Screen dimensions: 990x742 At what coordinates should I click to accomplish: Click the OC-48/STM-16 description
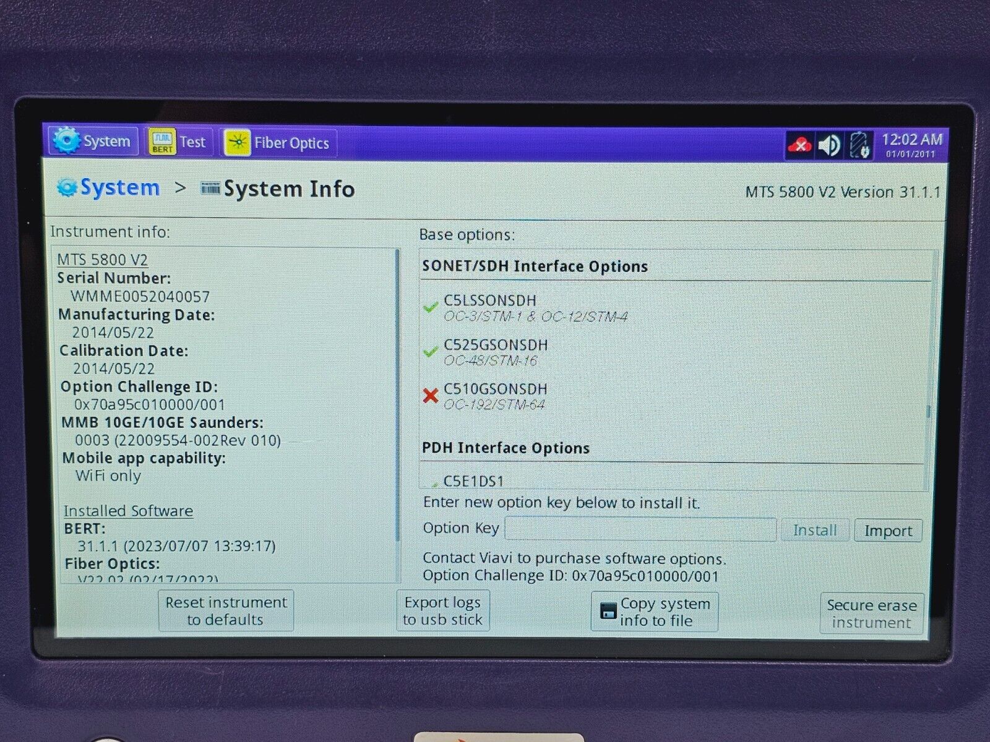(x=491, y=361)
